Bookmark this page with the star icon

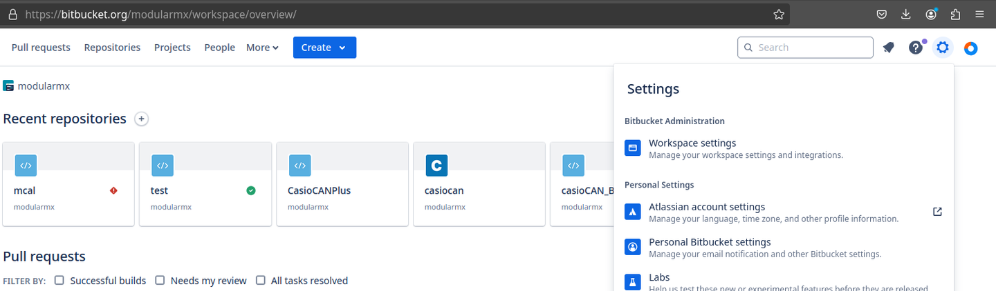(779, 14)
